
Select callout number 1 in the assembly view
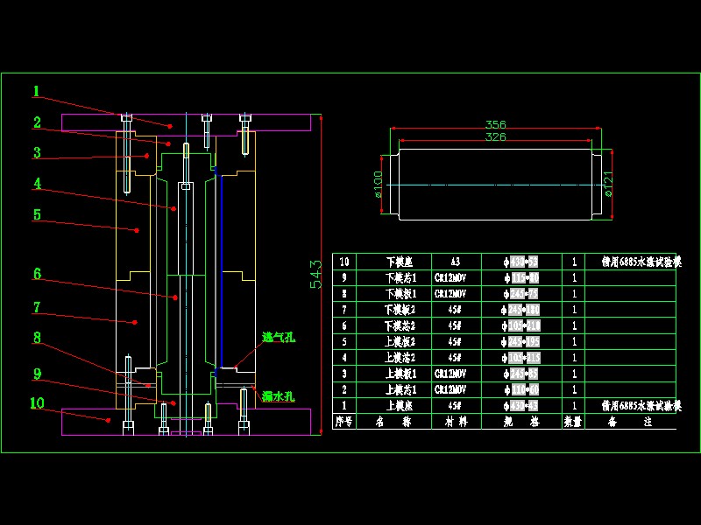[36, 92]
